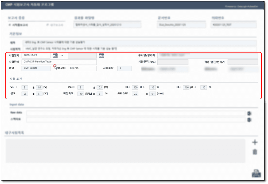Viewport: 268px width, 184px height.
Task: Browse for the spec data file
Action: click(x=249, y=120)
